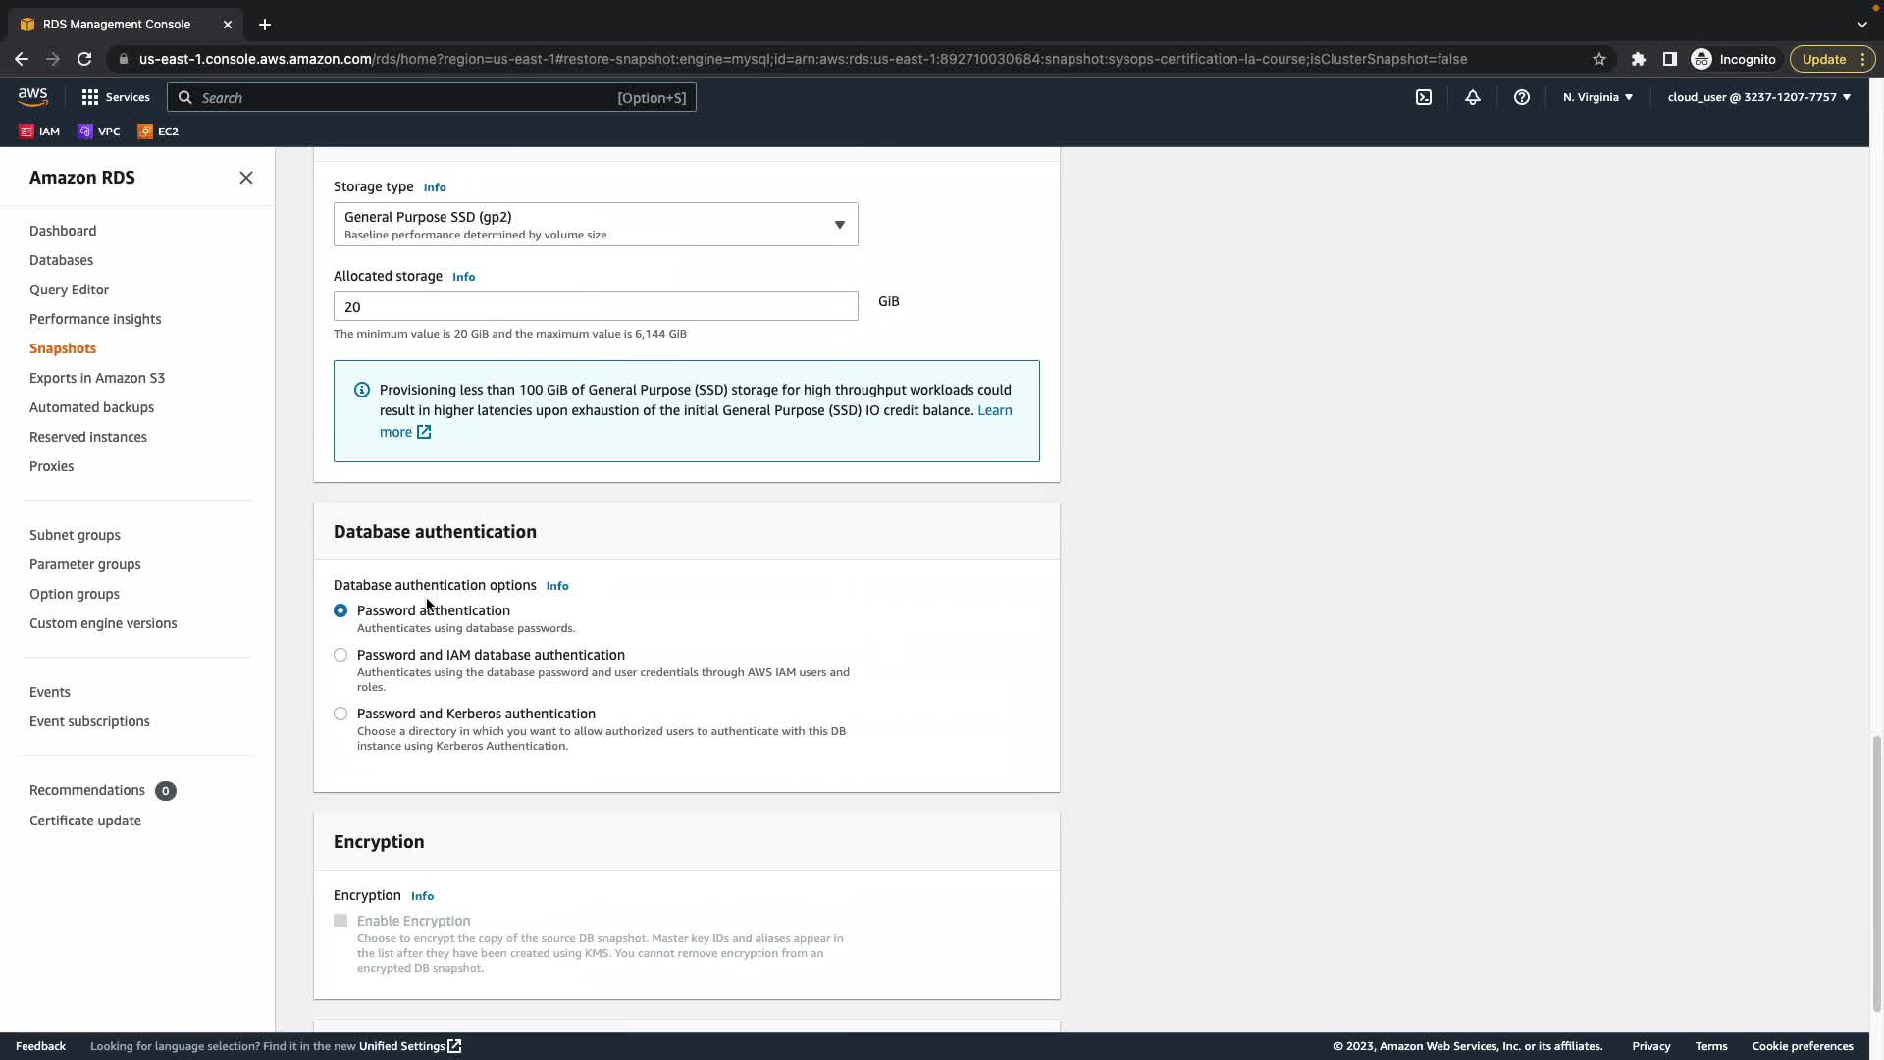1884x1060 pixels.
Task: Open the notifications bell icon
Action: tap(1473, 97)
